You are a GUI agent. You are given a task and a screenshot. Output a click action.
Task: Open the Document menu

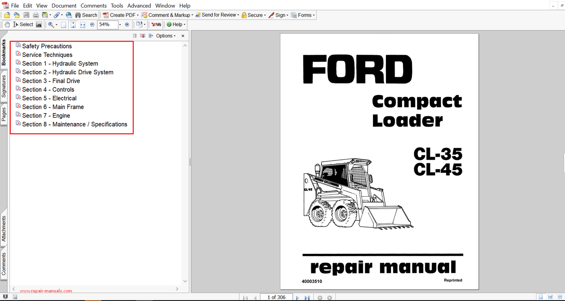[64, 6]
